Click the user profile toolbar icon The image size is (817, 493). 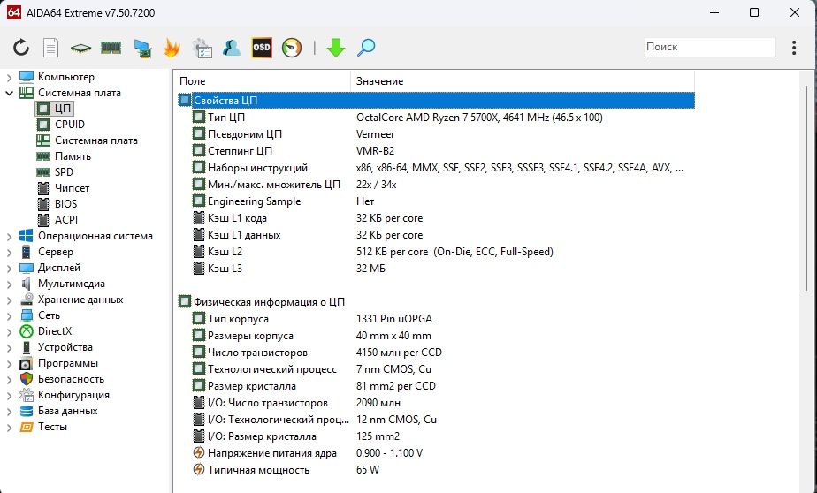click(232, 48)
